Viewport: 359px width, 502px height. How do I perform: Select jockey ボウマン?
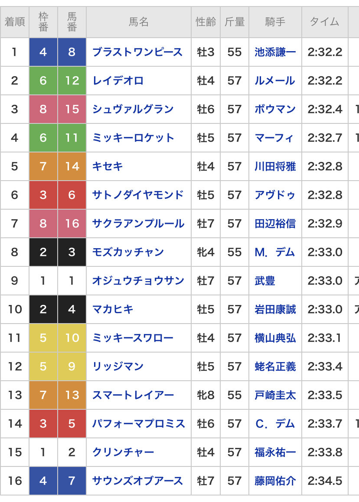point(275,109)
